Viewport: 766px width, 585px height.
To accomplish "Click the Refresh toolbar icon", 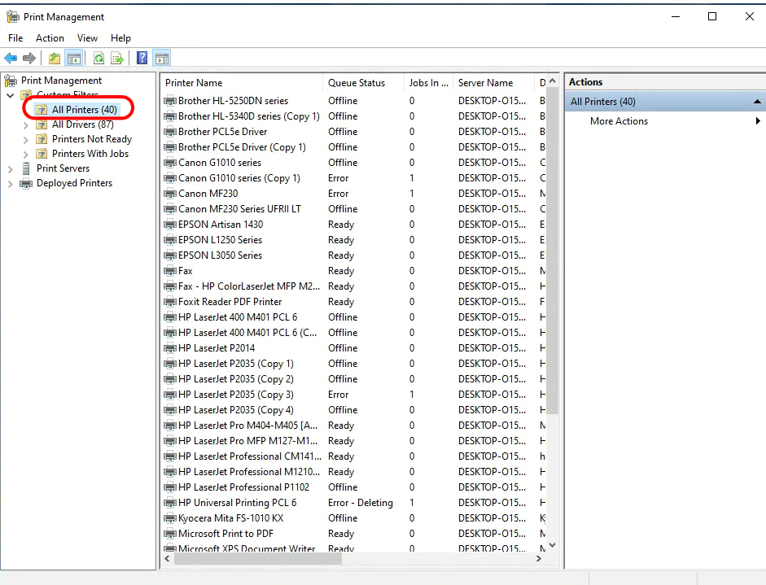I will click(98, 59).
